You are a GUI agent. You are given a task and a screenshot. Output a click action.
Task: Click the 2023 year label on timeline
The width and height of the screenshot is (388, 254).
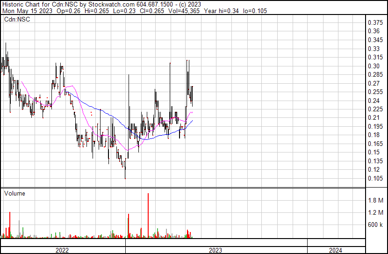point(216,250)
